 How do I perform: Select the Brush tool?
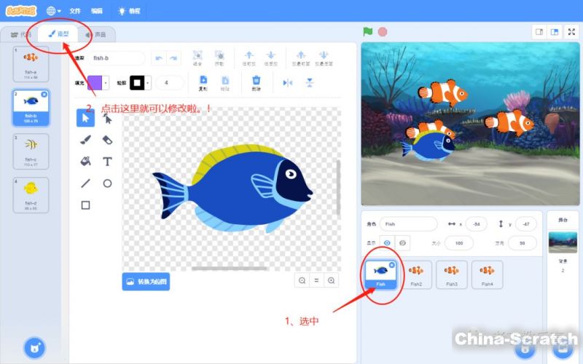tap(85, 139)
